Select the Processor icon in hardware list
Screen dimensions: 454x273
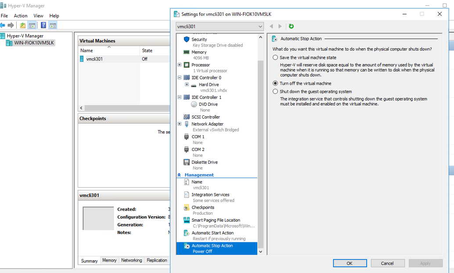[187, 65]
